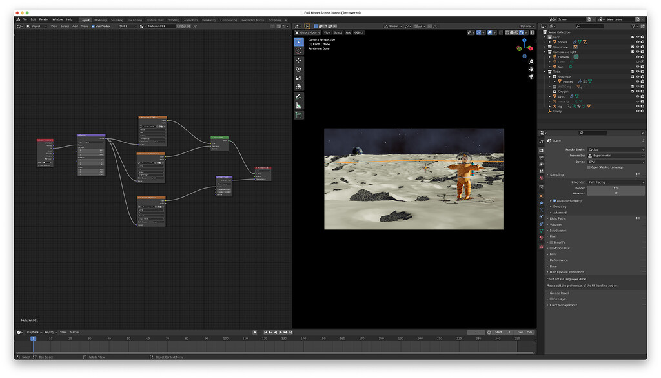Select the Rotate tool in viewport toolbar
The image size is (661, 378).
tap(298, 69)
